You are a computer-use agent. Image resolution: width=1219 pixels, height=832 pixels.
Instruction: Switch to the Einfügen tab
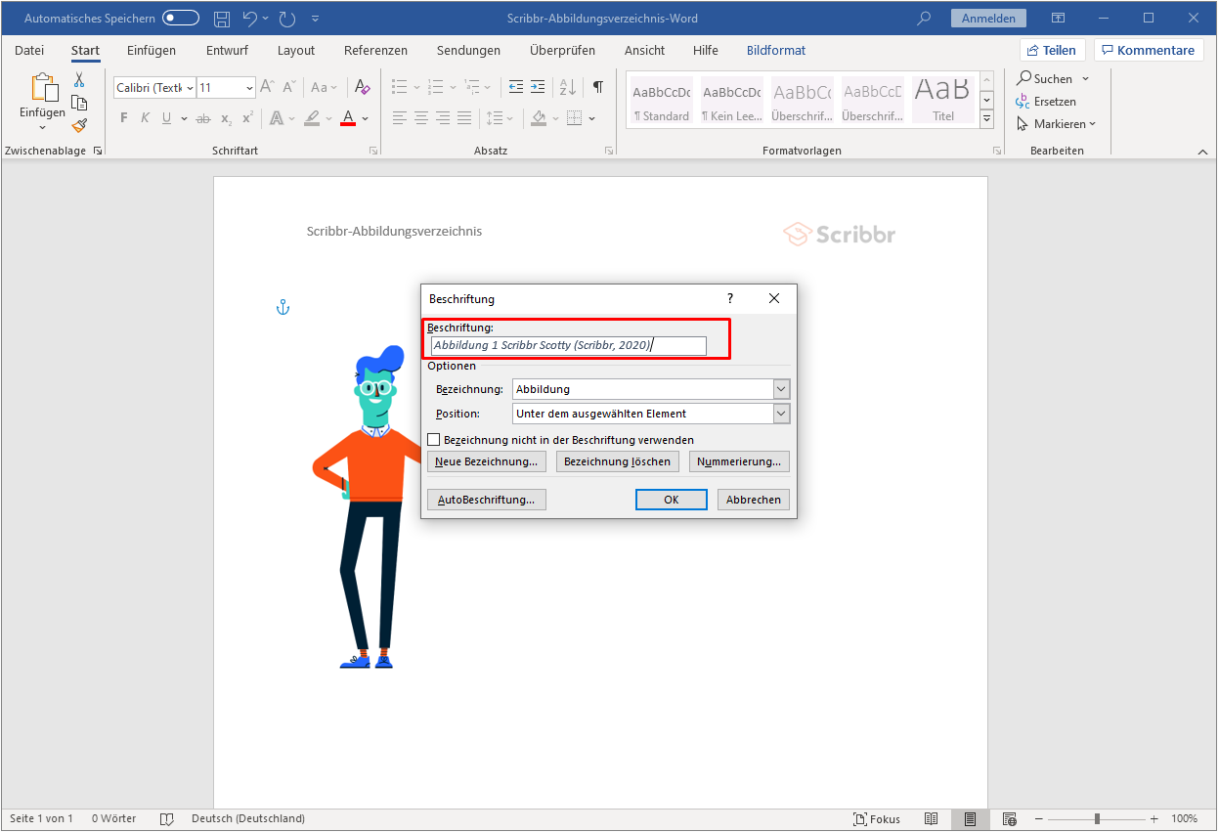coord(152,51)
